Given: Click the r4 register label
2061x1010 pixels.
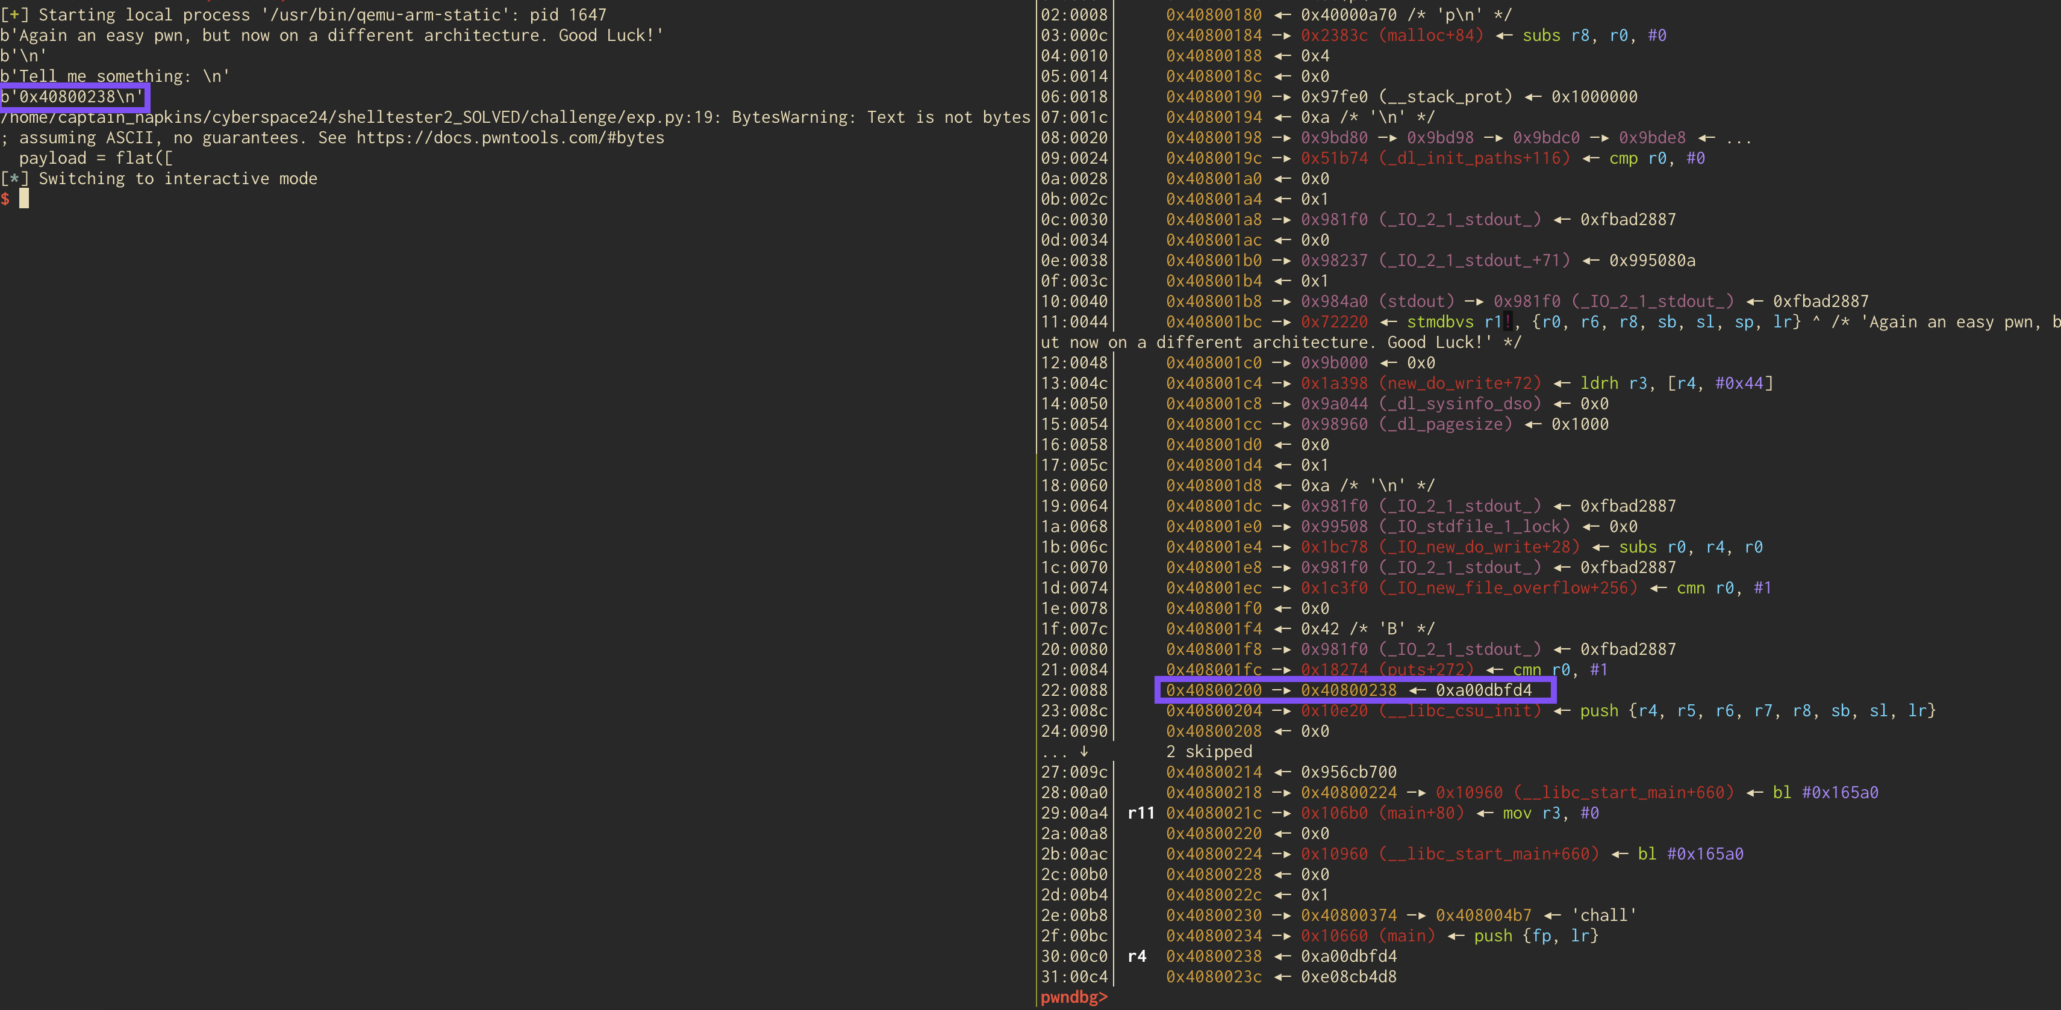Looking at the screenshot, I should click(1136, 956).
